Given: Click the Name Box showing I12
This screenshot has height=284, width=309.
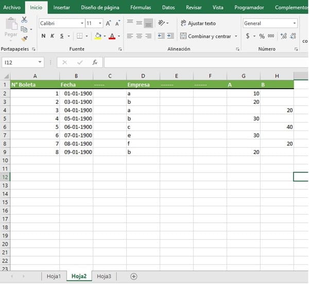Looking at the screenshot, I should coord(21,62).
